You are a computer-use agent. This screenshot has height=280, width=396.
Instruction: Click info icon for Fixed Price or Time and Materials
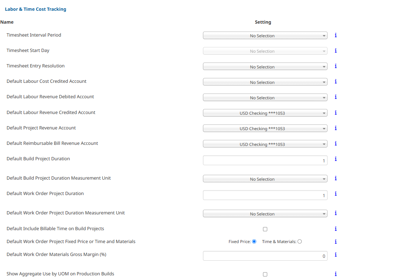(x=336, y=242)
